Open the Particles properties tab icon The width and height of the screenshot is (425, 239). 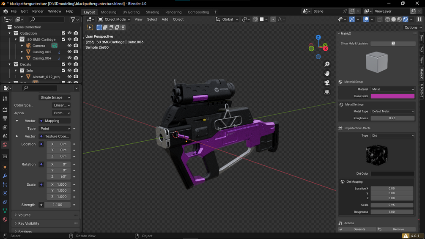(5, 184)
